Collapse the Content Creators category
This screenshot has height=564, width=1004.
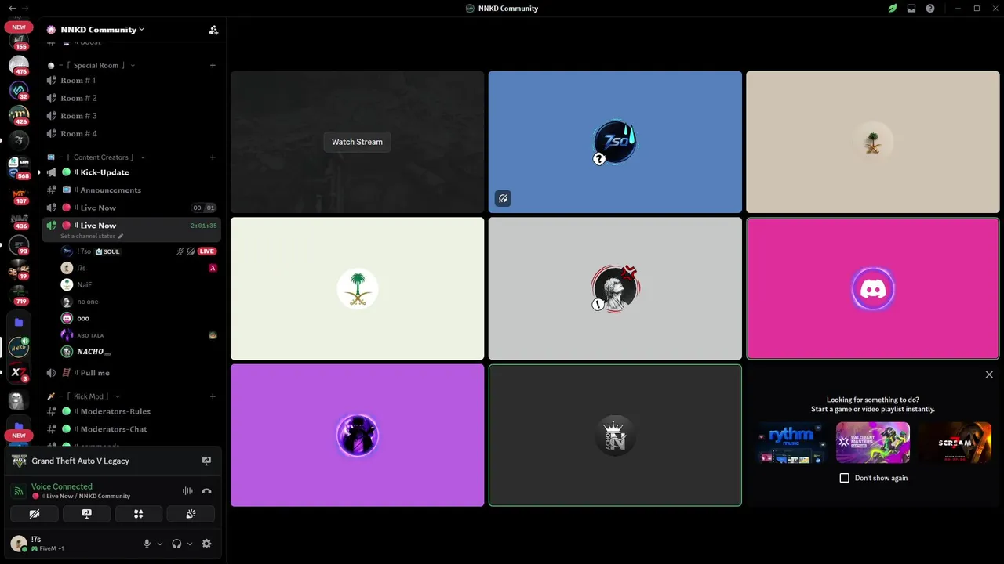pyautogui.click(x=100, y=157)
